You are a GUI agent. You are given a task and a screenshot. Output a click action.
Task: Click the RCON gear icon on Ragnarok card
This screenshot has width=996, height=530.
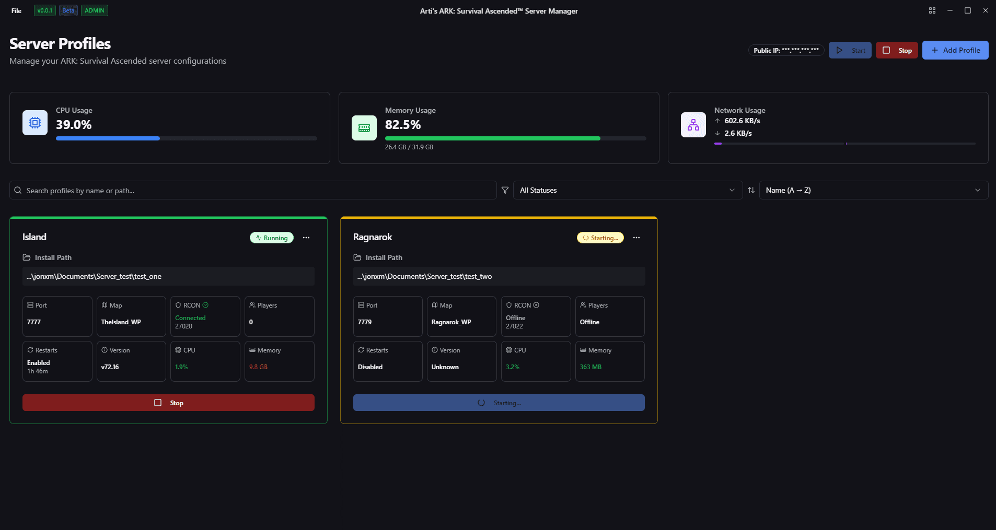click(535, 304)
